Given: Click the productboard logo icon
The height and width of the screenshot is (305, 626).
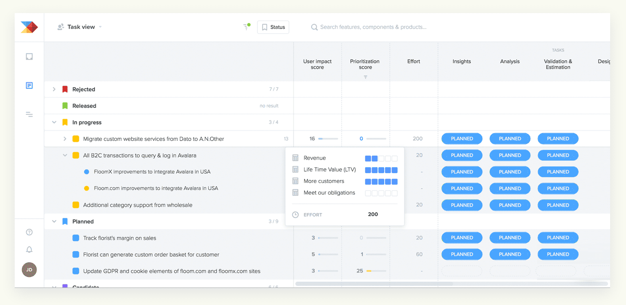Looking at the screenshot, I should tap(29, 27).
